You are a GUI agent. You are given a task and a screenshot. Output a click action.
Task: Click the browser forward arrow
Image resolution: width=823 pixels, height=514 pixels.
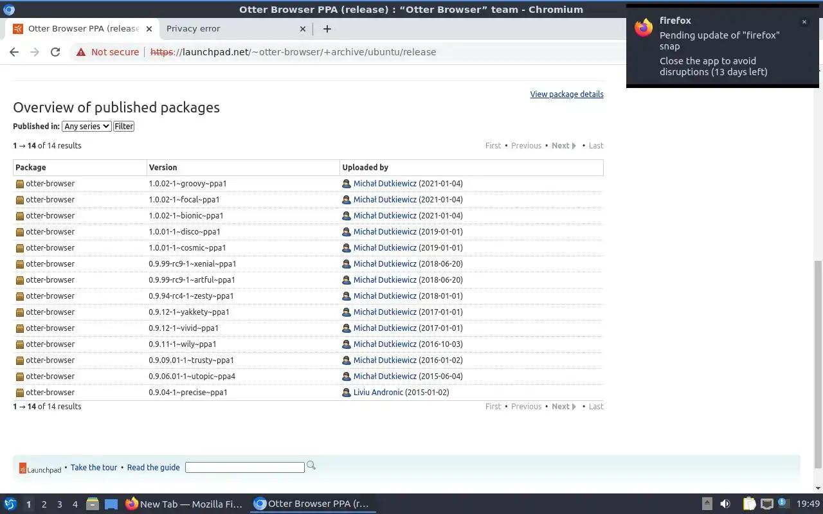[35, 52]
